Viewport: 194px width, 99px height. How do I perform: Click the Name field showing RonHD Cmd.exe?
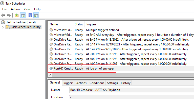(x=132, y=90)
